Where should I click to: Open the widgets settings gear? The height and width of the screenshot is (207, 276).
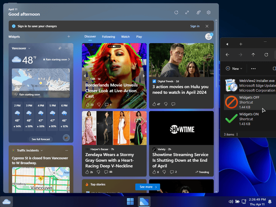209,12
